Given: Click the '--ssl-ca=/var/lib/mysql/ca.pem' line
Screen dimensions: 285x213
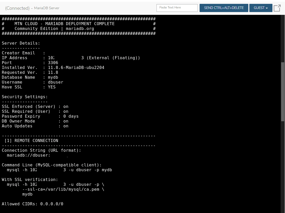Looking at the screenshot, I should (x=63, y=189).
